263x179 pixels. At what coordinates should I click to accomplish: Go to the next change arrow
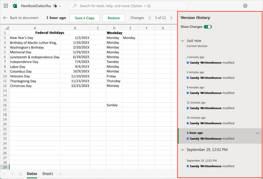(x=171, y=18)
